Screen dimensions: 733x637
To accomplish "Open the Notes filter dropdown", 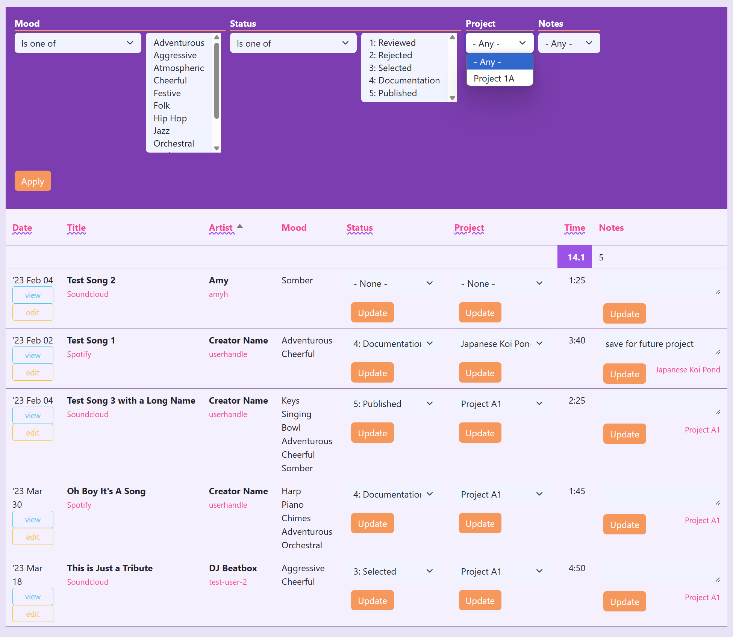I will coord(569,43).
